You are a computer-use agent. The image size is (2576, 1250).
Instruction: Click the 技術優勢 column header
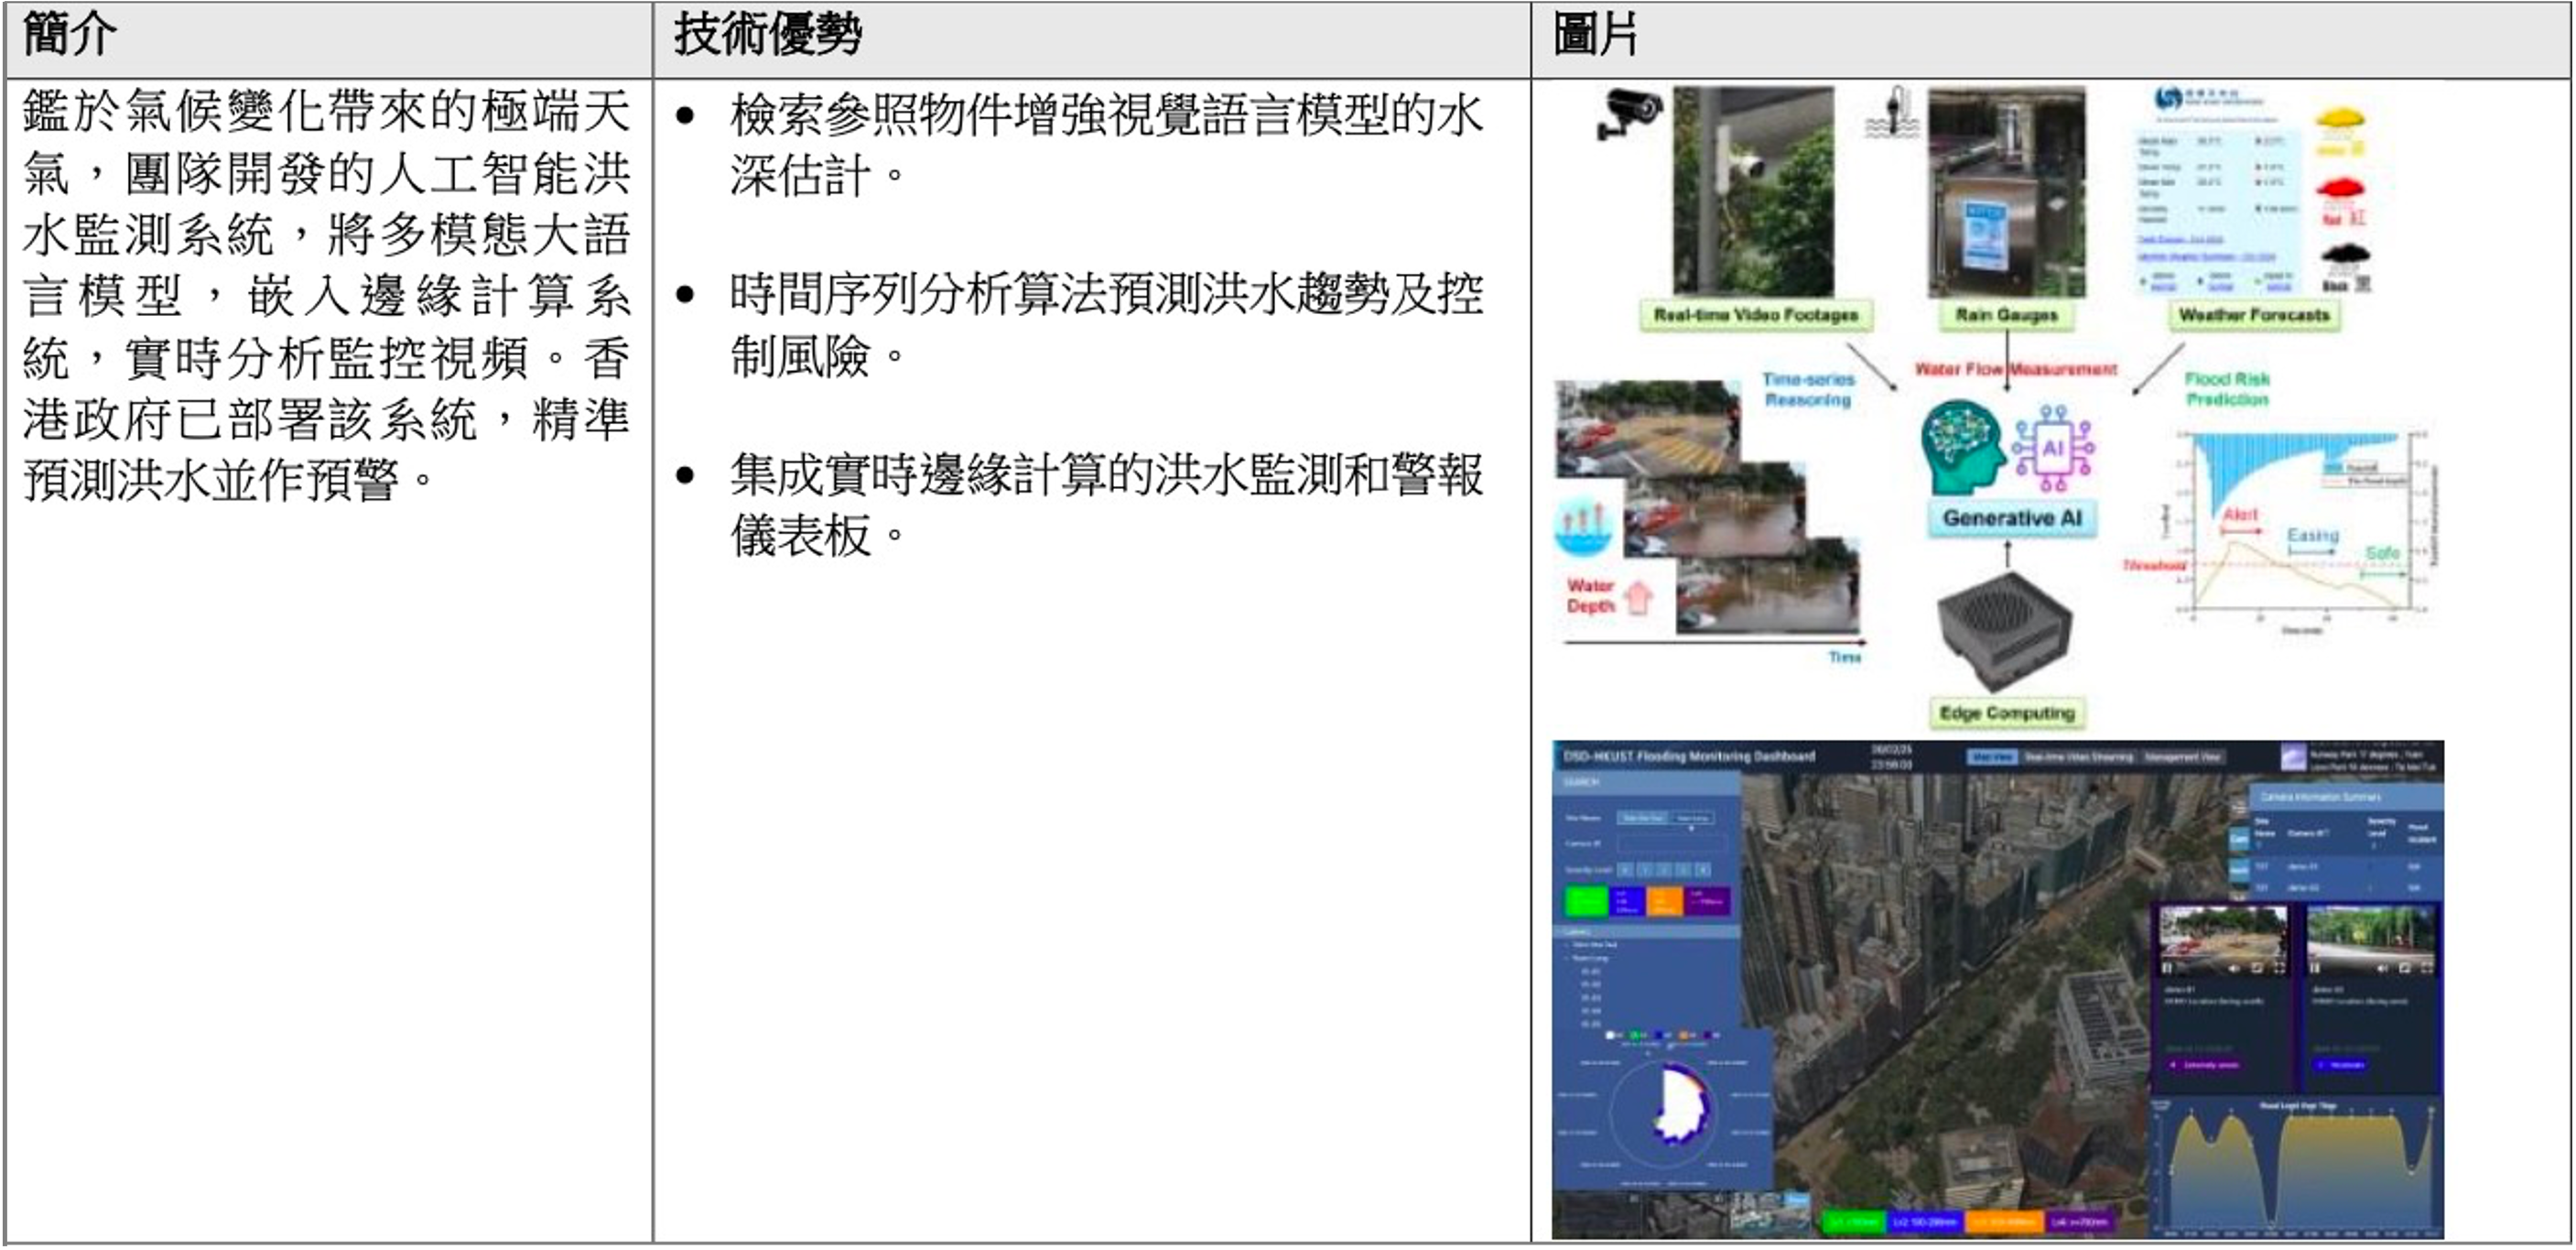[1091, 40]
